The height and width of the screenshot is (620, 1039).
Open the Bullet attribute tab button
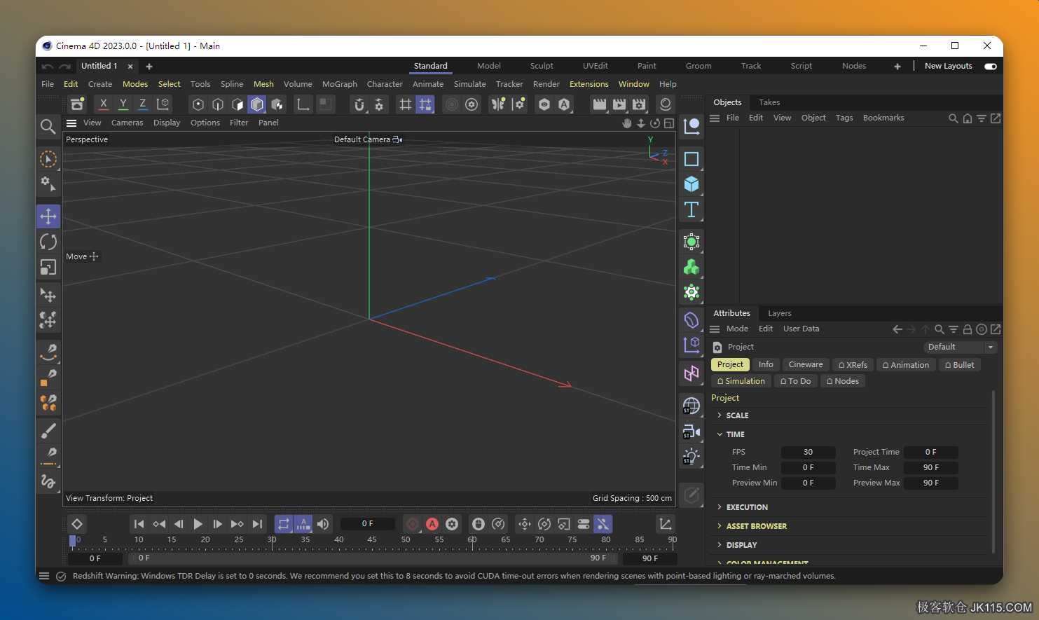point(959,365)
